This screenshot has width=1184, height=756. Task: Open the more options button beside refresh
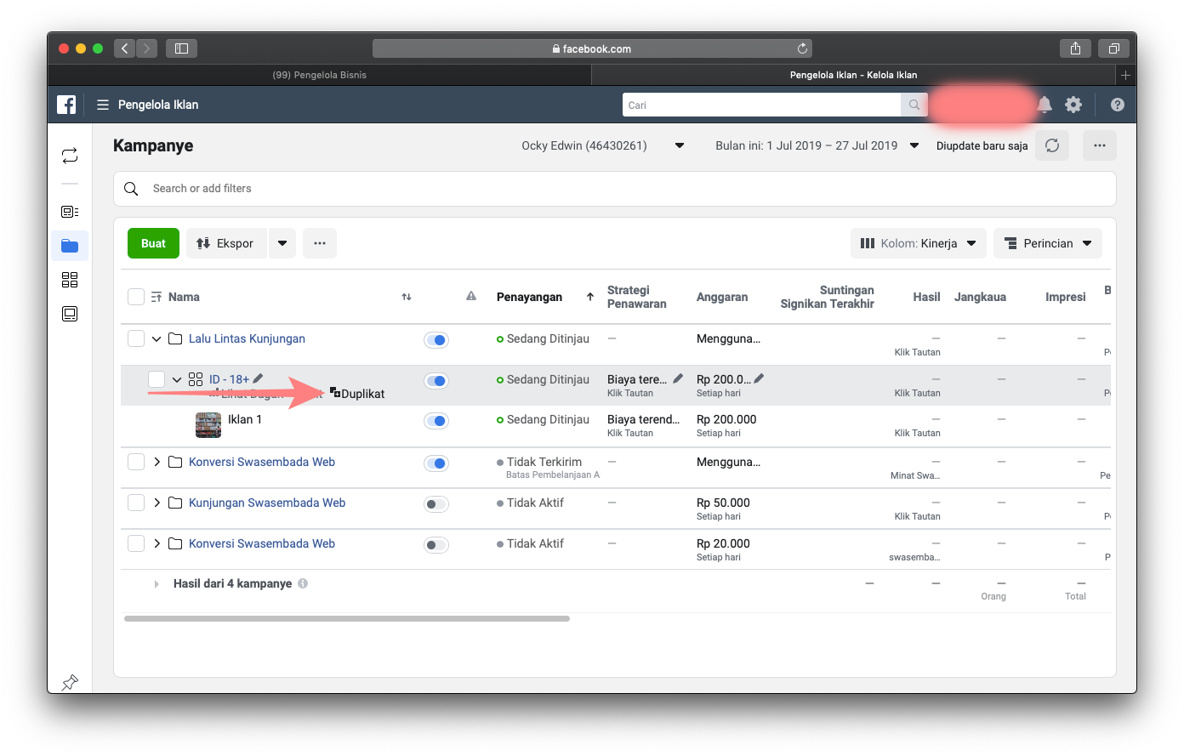click(x=1100, y=145)
